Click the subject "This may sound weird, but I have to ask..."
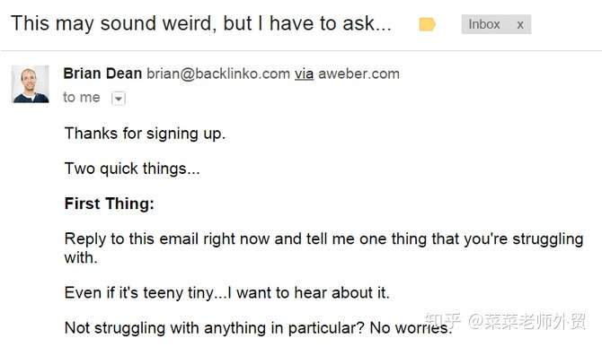 (201, 23)
